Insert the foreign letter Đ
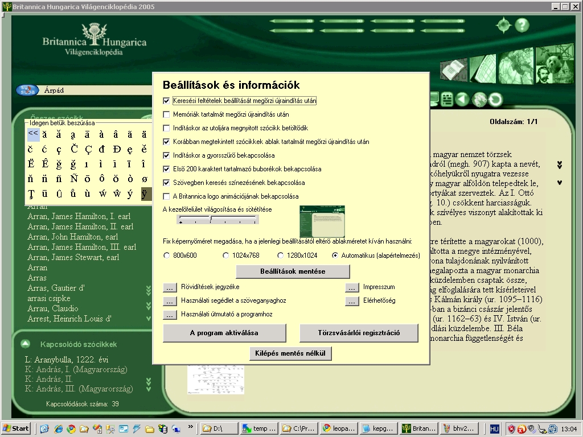The height and width of the screenshot is (437, 583). coord(116,149)
